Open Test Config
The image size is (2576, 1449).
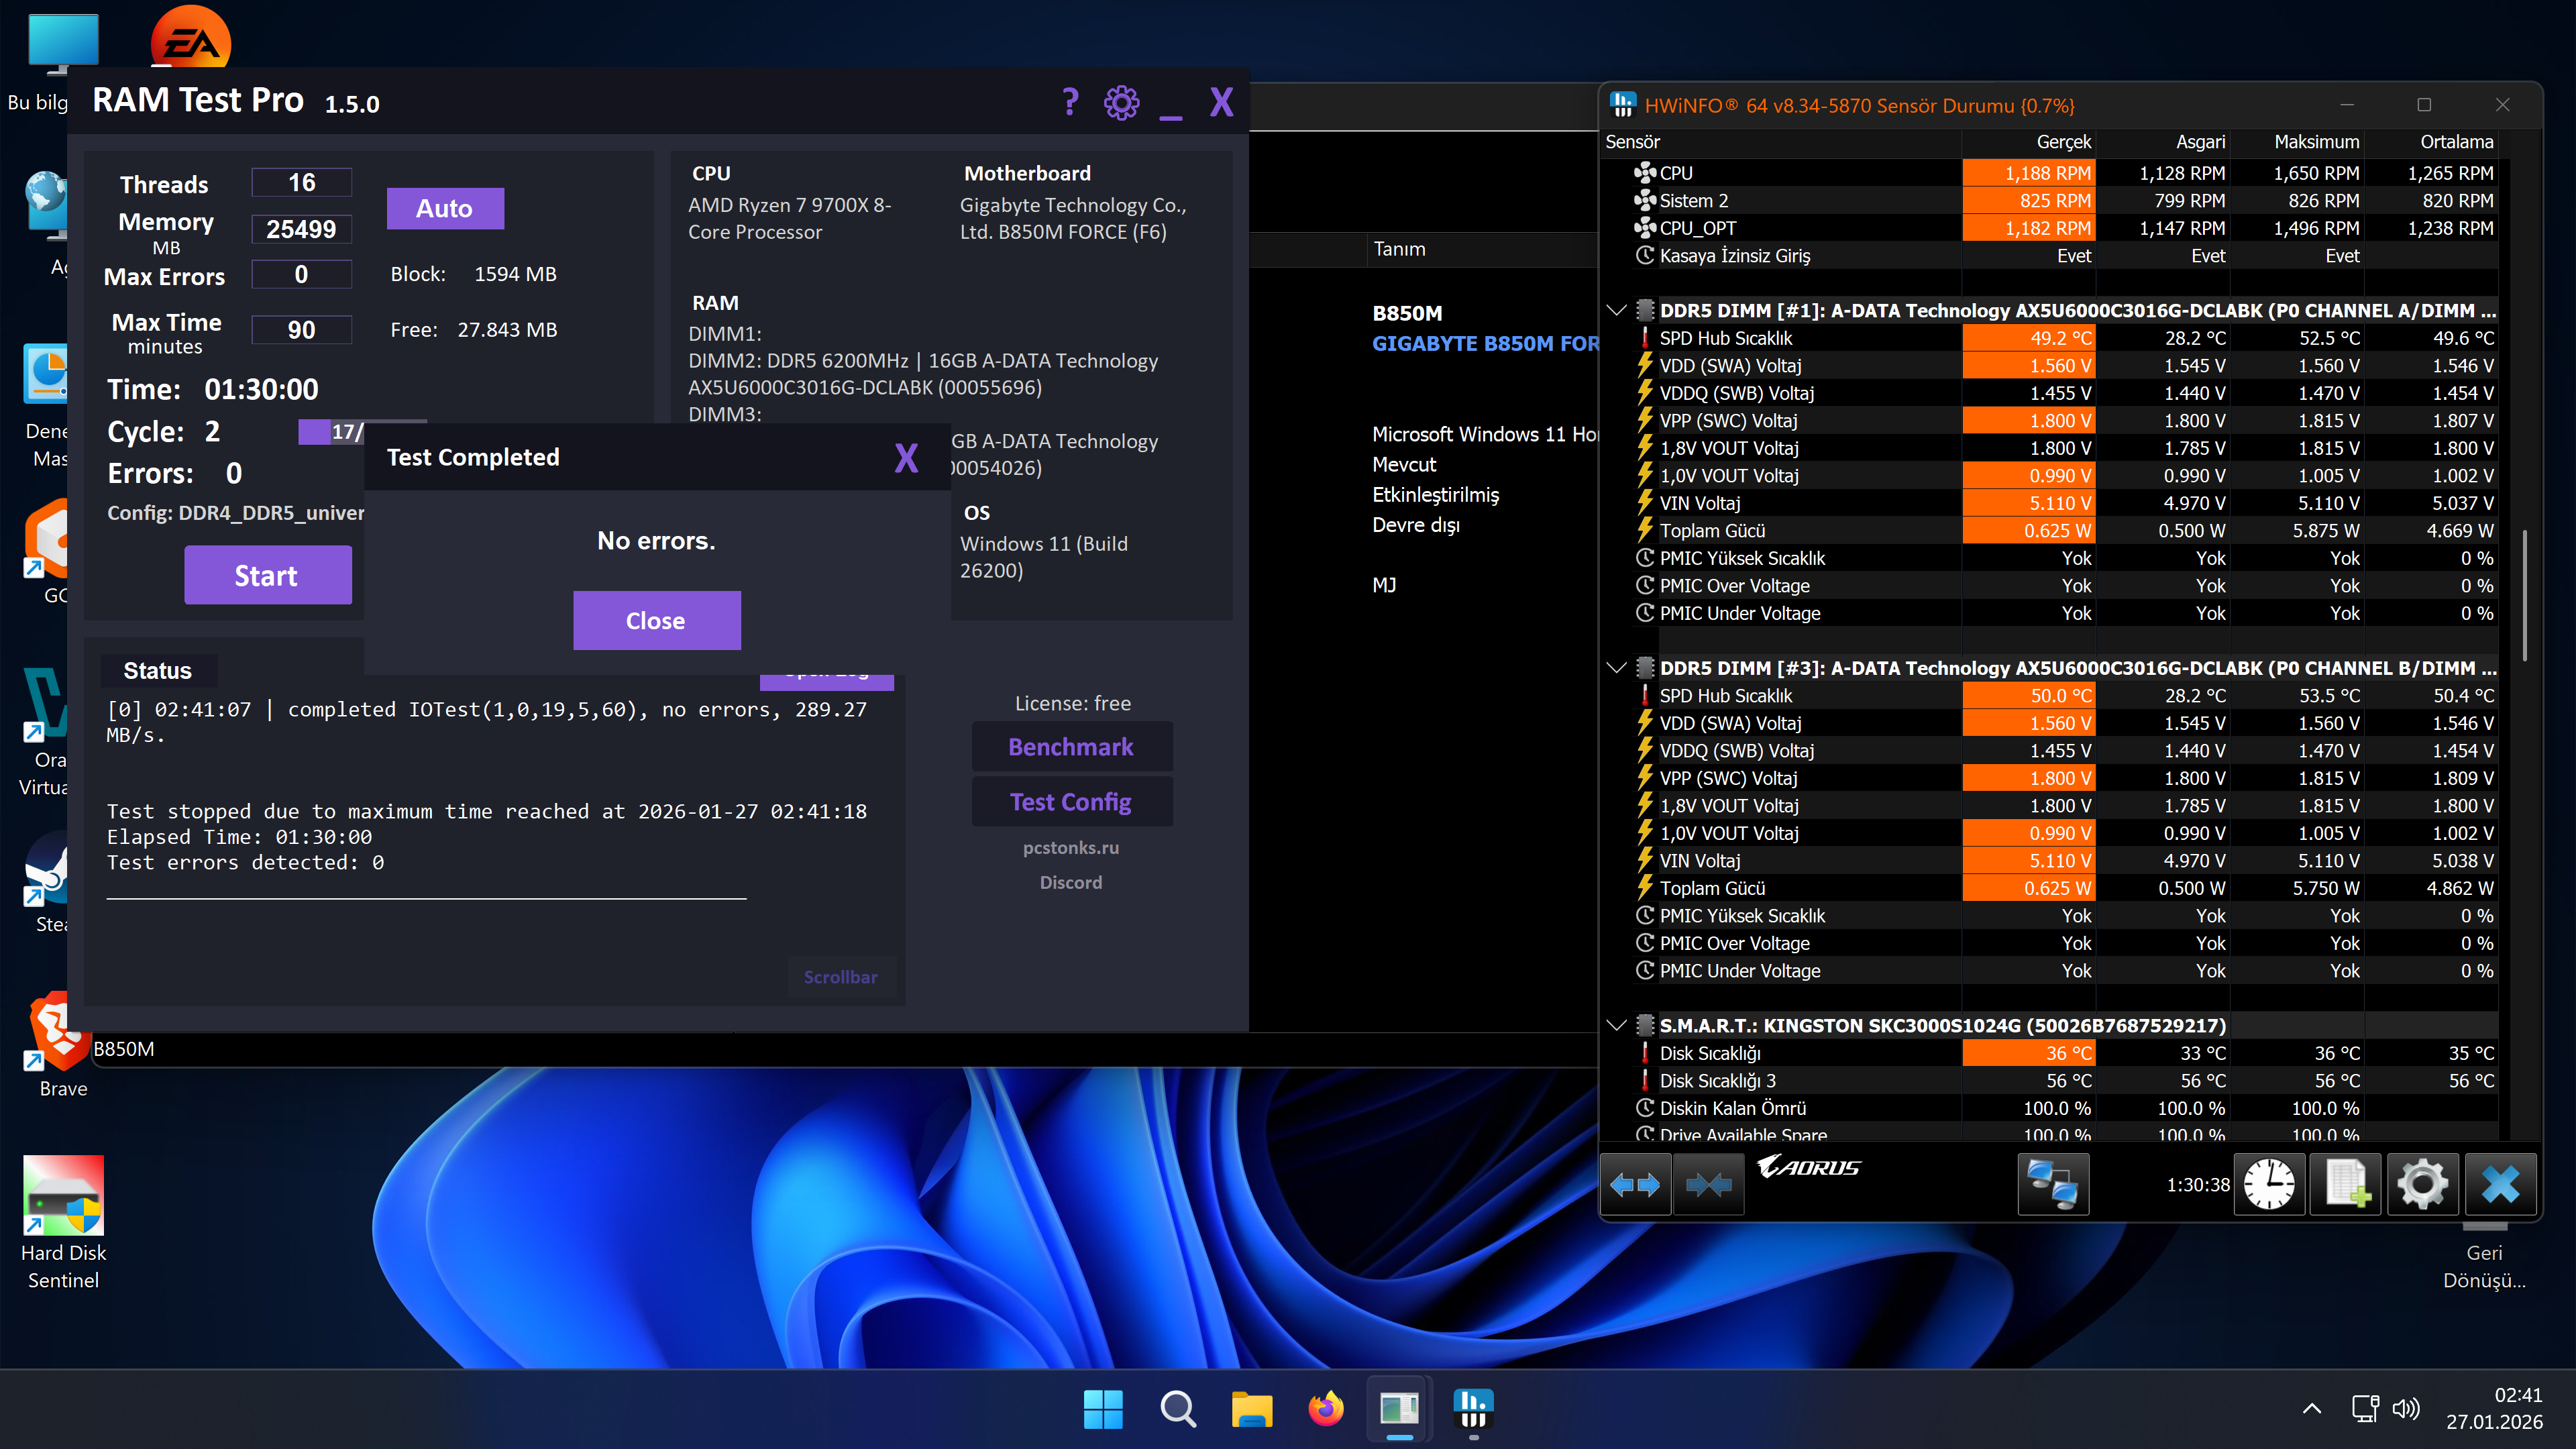tap(1071, 802)
